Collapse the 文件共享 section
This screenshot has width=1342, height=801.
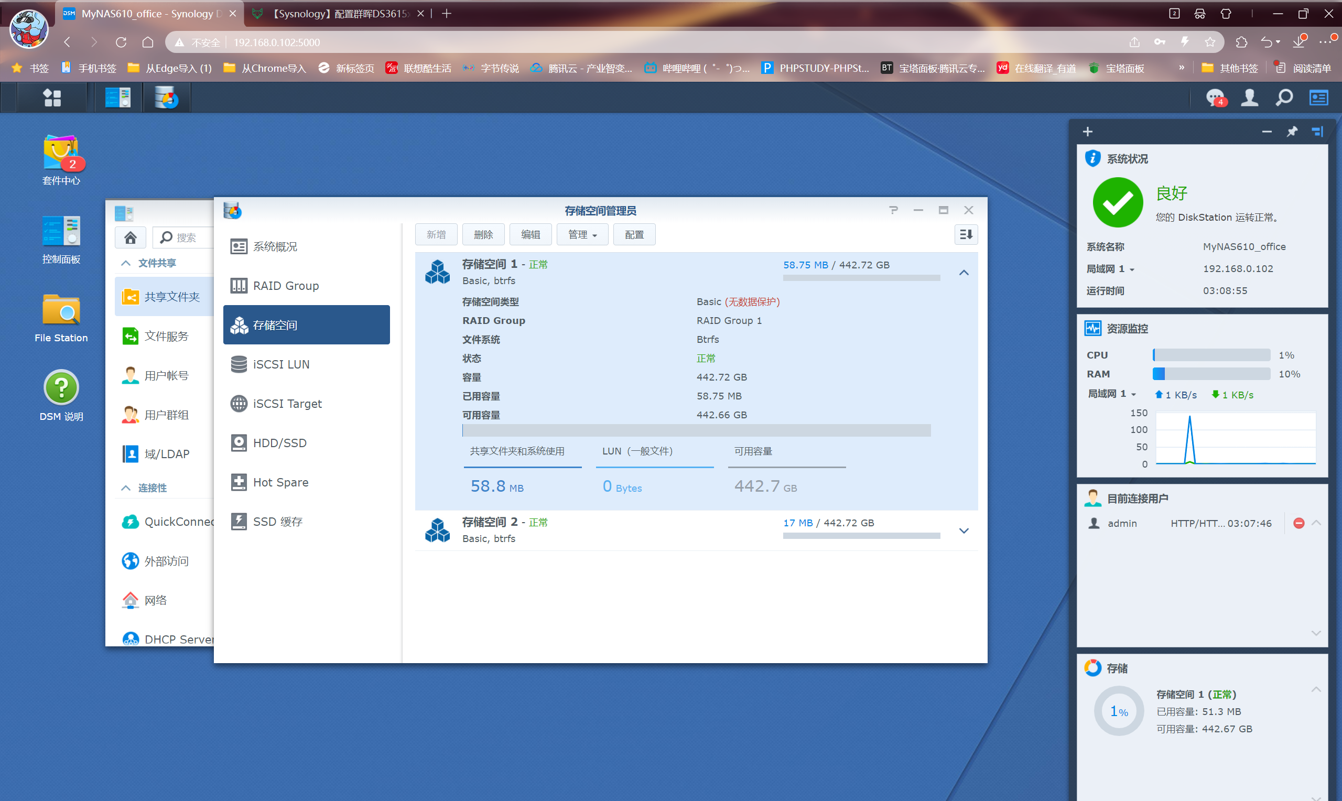coord(126,263)
